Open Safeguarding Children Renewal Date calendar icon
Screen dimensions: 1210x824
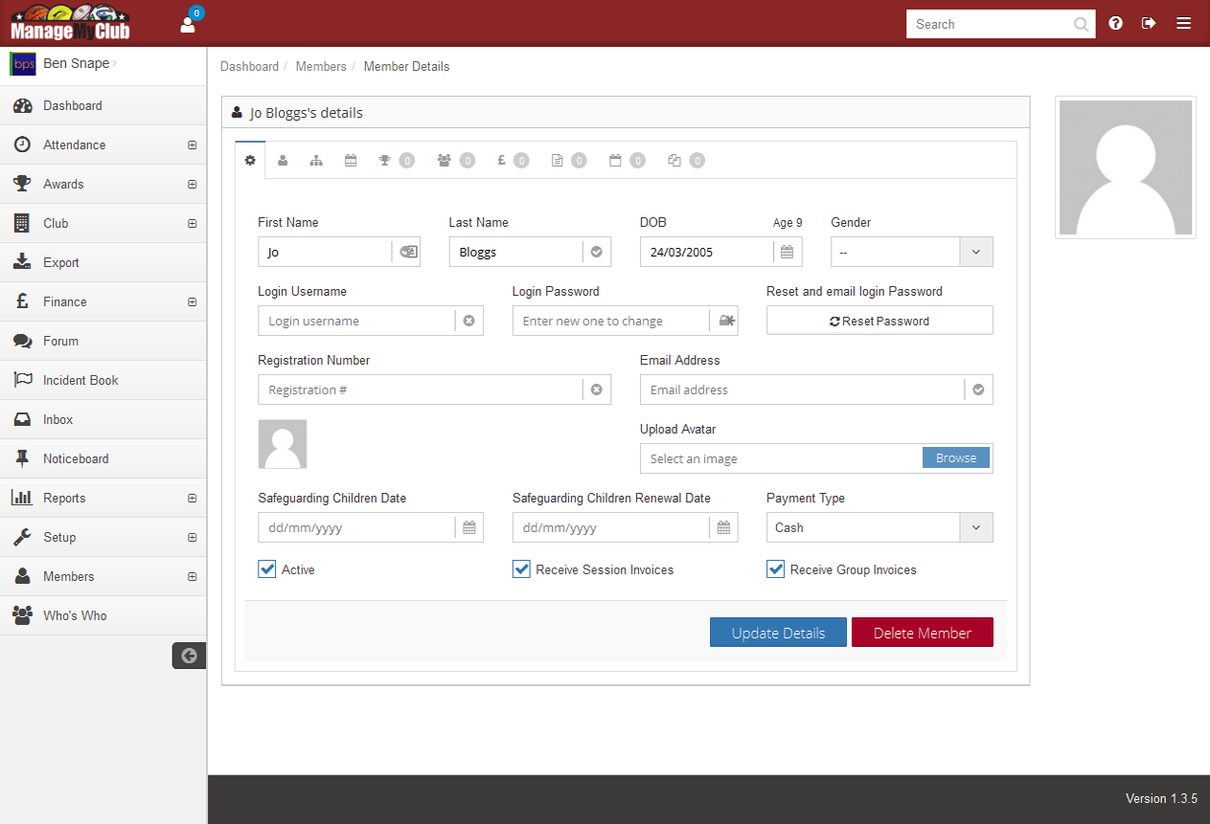point(723,528)
